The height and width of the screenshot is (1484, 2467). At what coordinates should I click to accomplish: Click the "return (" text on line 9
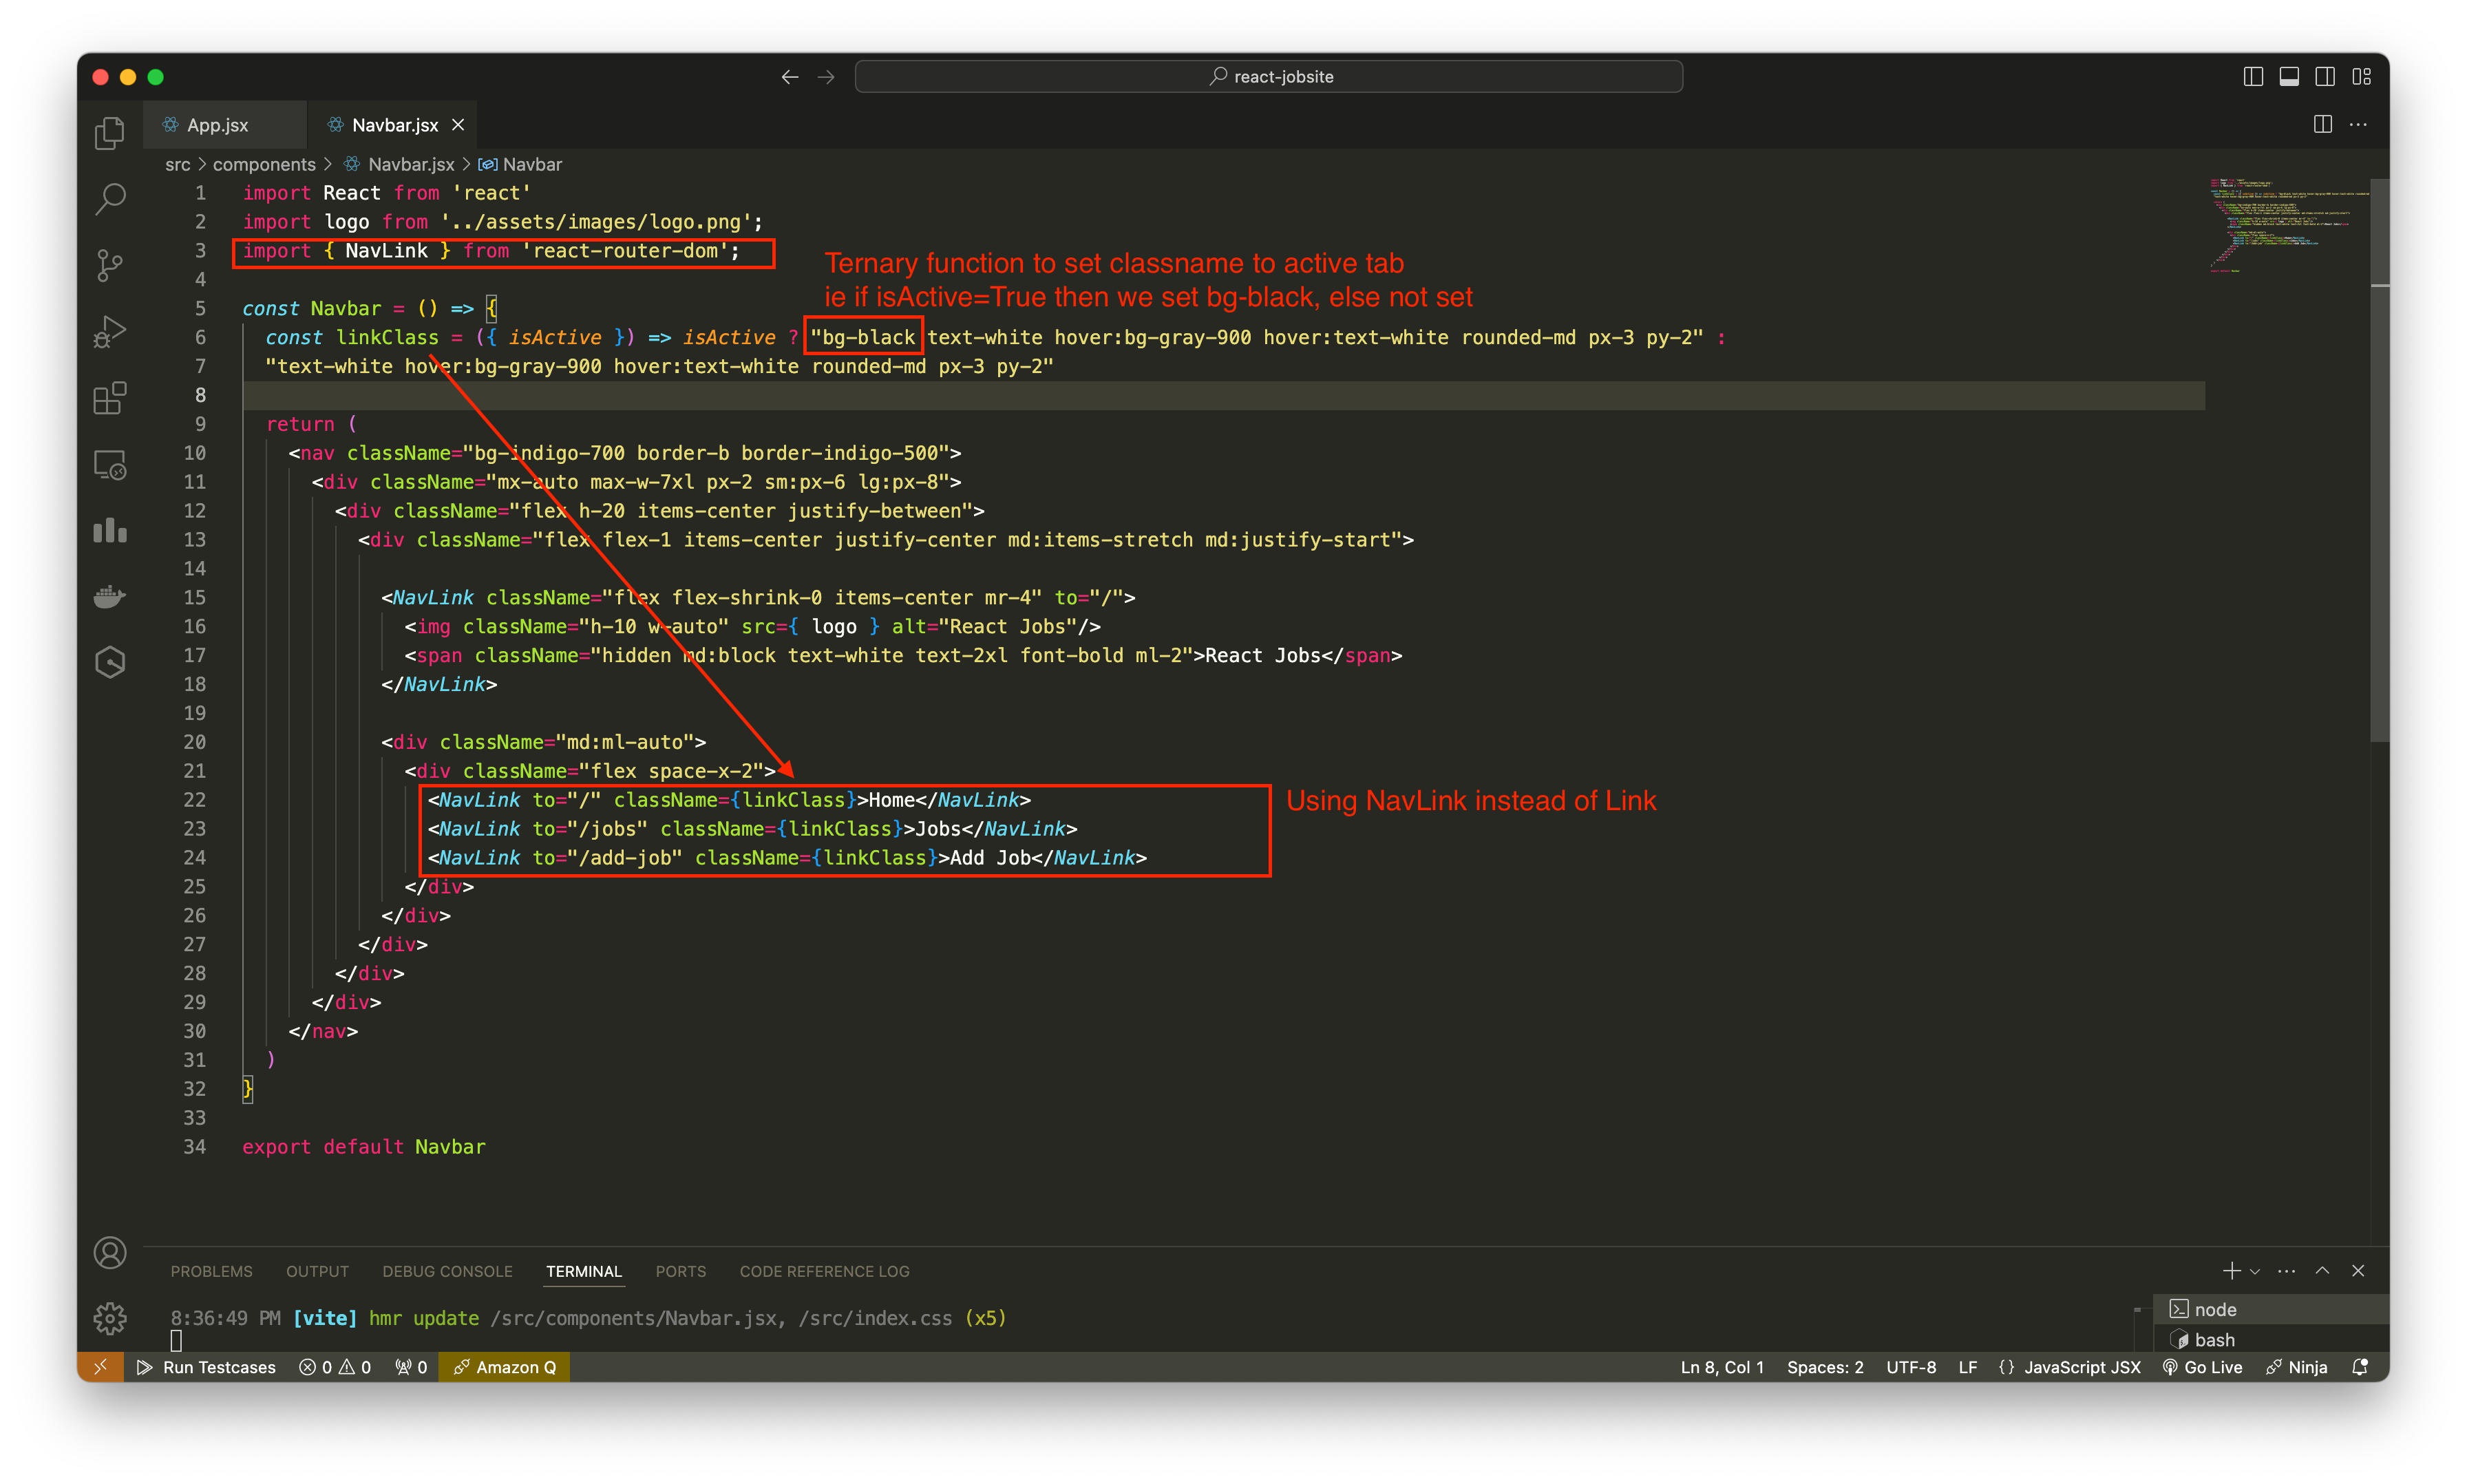coord(311,424)
